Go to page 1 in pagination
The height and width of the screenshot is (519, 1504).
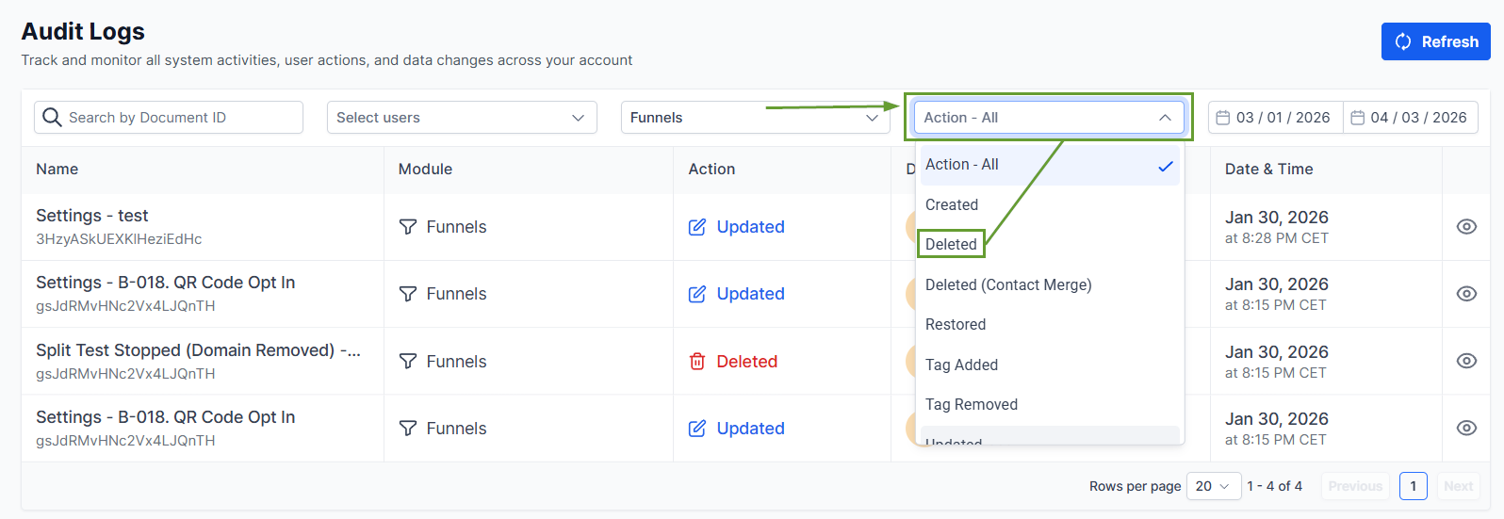[1413, 486]
